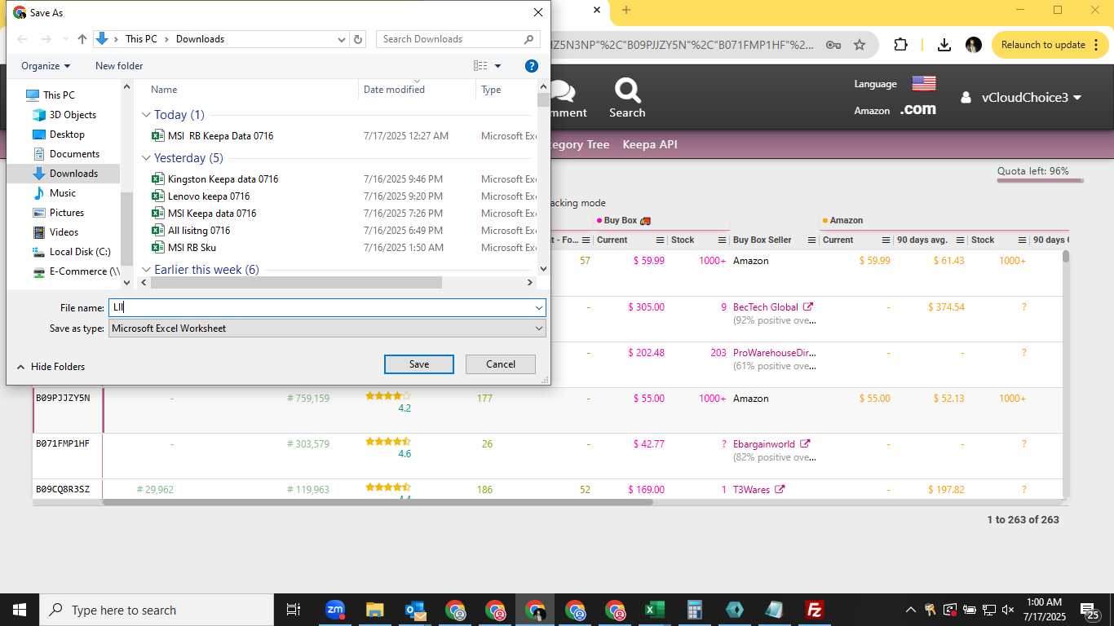The width and height of the screenshot is (1114, 626).
Task: Open File Explorer from the taskbar
Action: [x=374, y=610]
